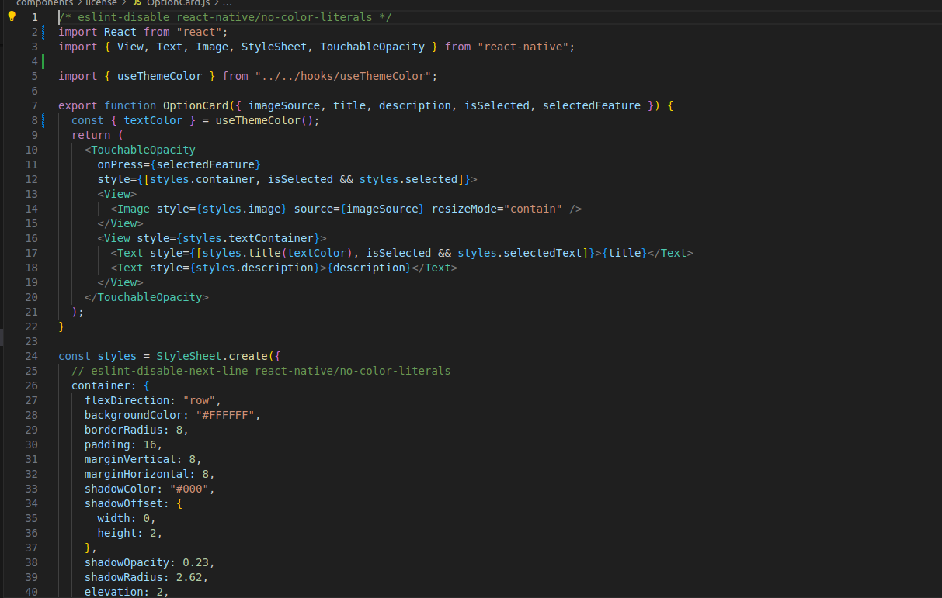
Task: Click the green added-line gutter marker at line 4
Action: point(43,61)
